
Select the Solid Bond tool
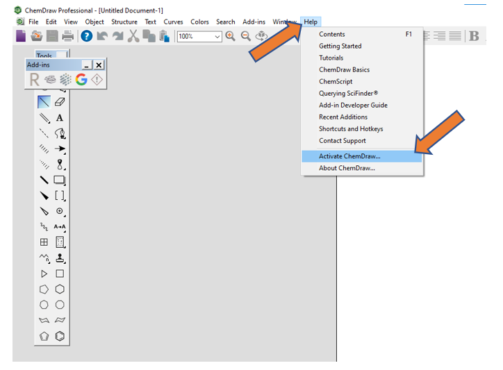[44, 102]
